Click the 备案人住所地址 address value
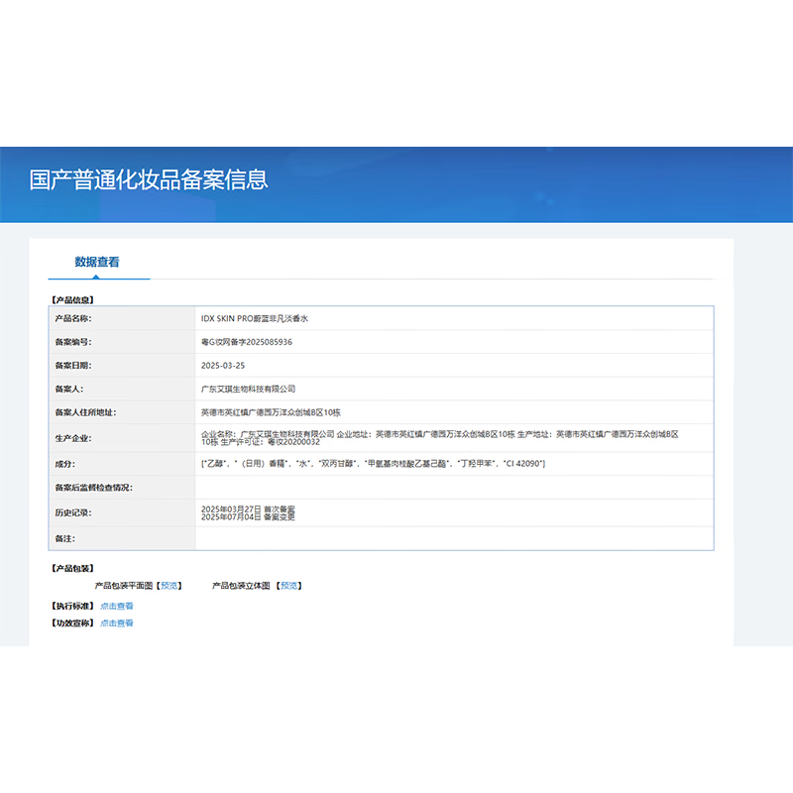The image size is (793, 793). [x=271, y=412]
